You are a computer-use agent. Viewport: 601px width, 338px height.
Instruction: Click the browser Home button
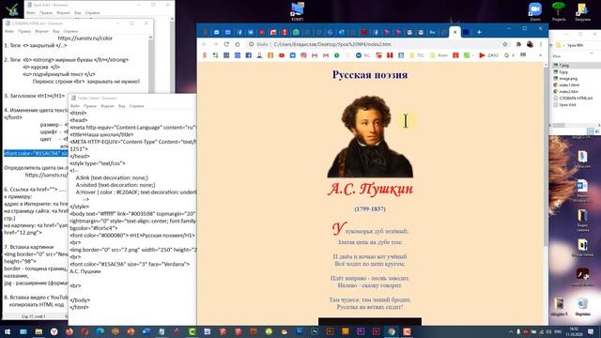[x=238, y=44]
